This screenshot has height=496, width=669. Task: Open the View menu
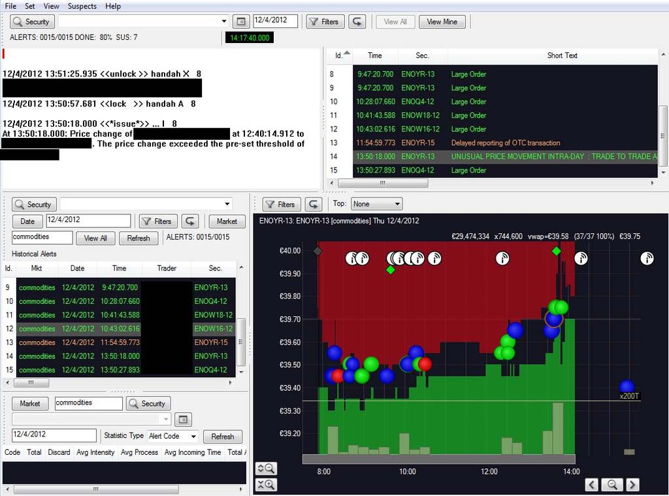[51, 6]
